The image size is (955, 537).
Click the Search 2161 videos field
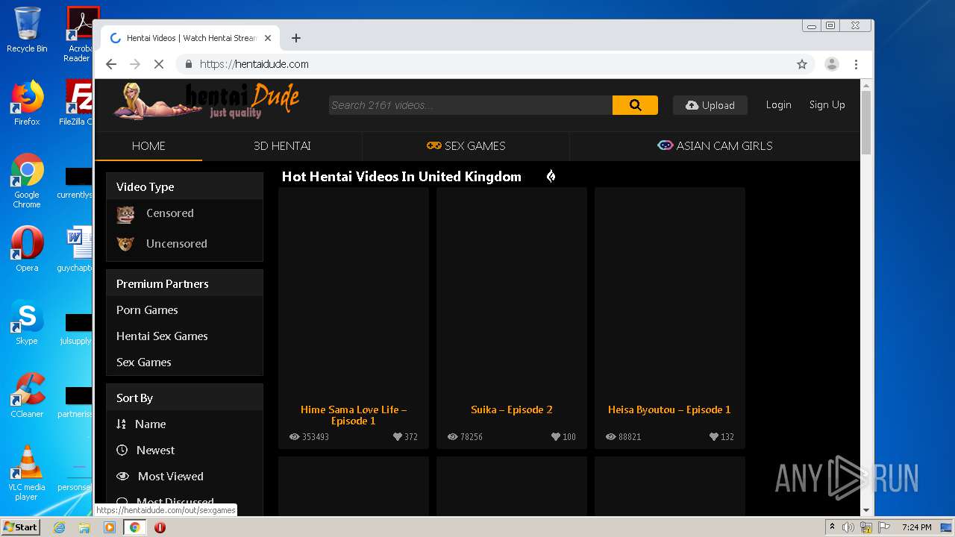coord(470,105)
